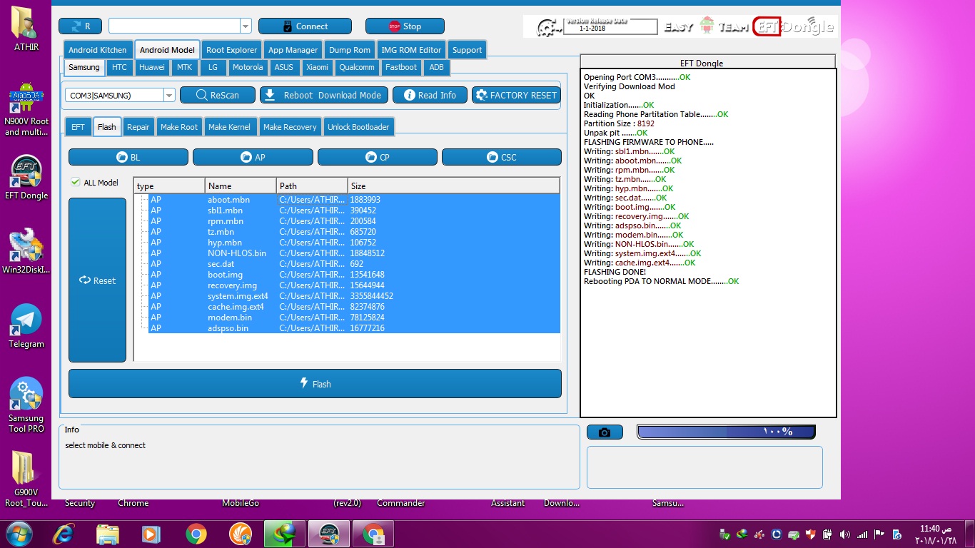Click the Path column header
This screenshot has height=548, width=975.
click(x=313, y=186)
